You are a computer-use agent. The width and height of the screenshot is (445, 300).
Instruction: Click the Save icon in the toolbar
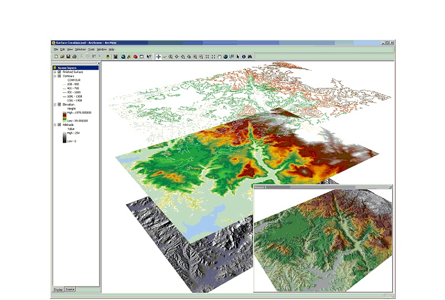(68, 57)
